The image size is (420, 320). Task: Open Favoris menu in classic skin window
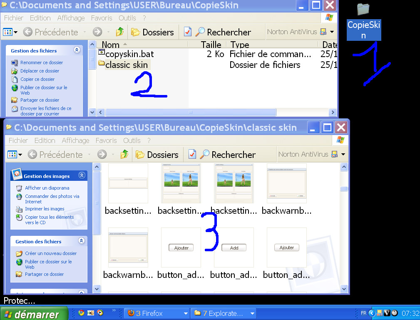pyautogui.click(x=106, y=140)
